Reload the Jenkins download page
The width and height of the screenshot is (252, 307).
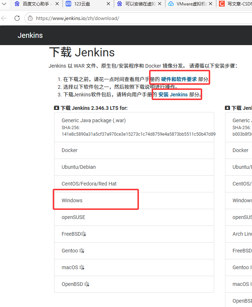click(x=17, y=18)
